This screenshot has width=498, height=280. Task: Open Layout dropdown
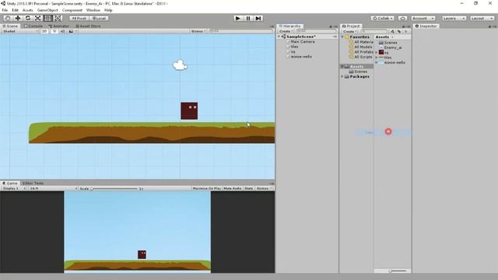coord(482,19)
